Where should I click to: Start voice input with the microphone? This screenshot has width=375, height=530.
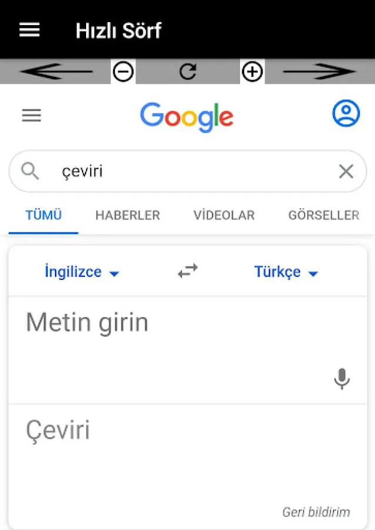pyautogui.click(x=341, y=379)
